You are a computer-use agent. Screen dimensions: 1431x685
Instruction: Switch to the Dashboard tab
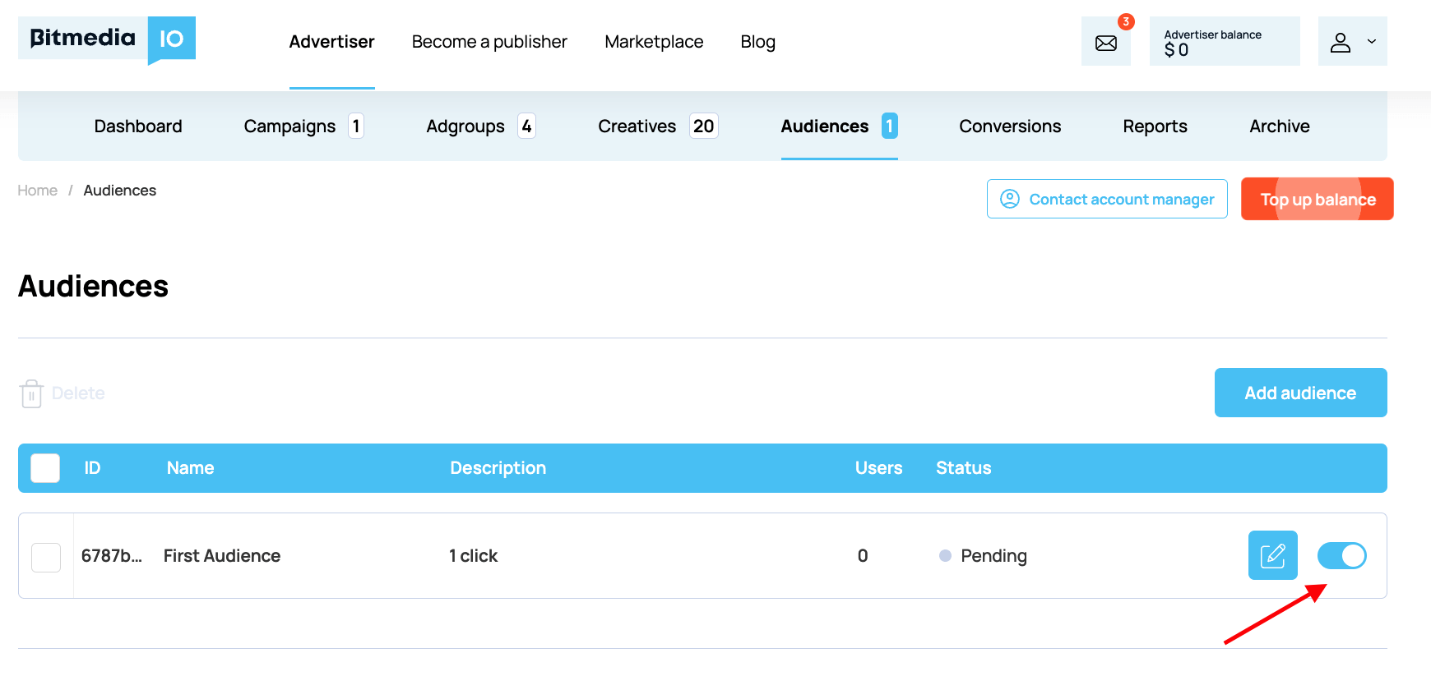(138, 126)
